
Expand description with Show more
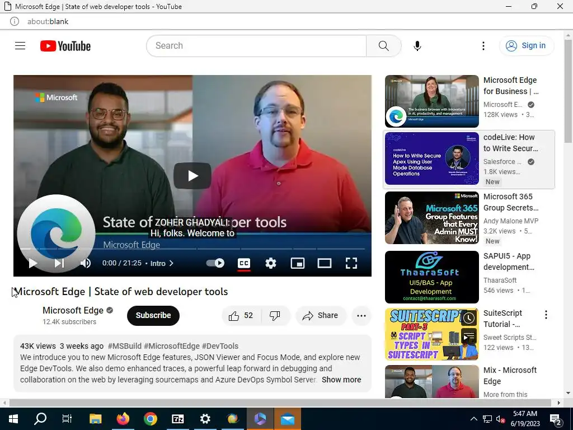[341, 380]
